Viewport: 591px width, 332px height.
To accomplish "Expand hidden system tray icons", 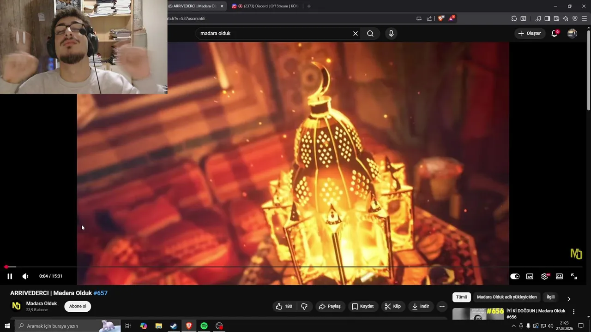I will (513, 326).
